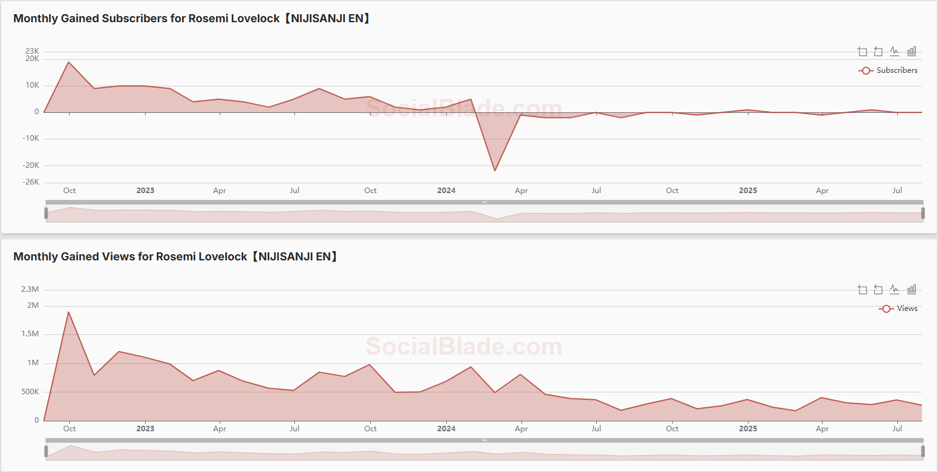The image size is (938, 472).
Task: Click 2024 x-axis label on Subscribers chart
Action: tap(446, 191)
